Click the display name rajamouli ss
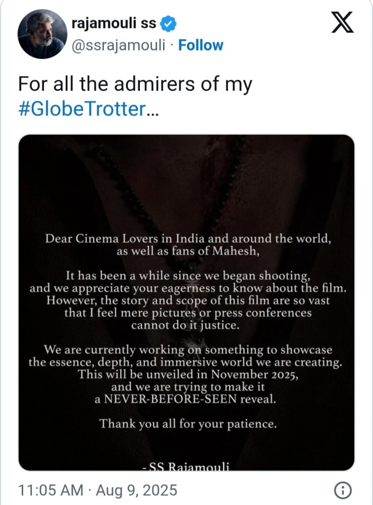Viewport: 373px width, 505px height. tap(114, 23)
